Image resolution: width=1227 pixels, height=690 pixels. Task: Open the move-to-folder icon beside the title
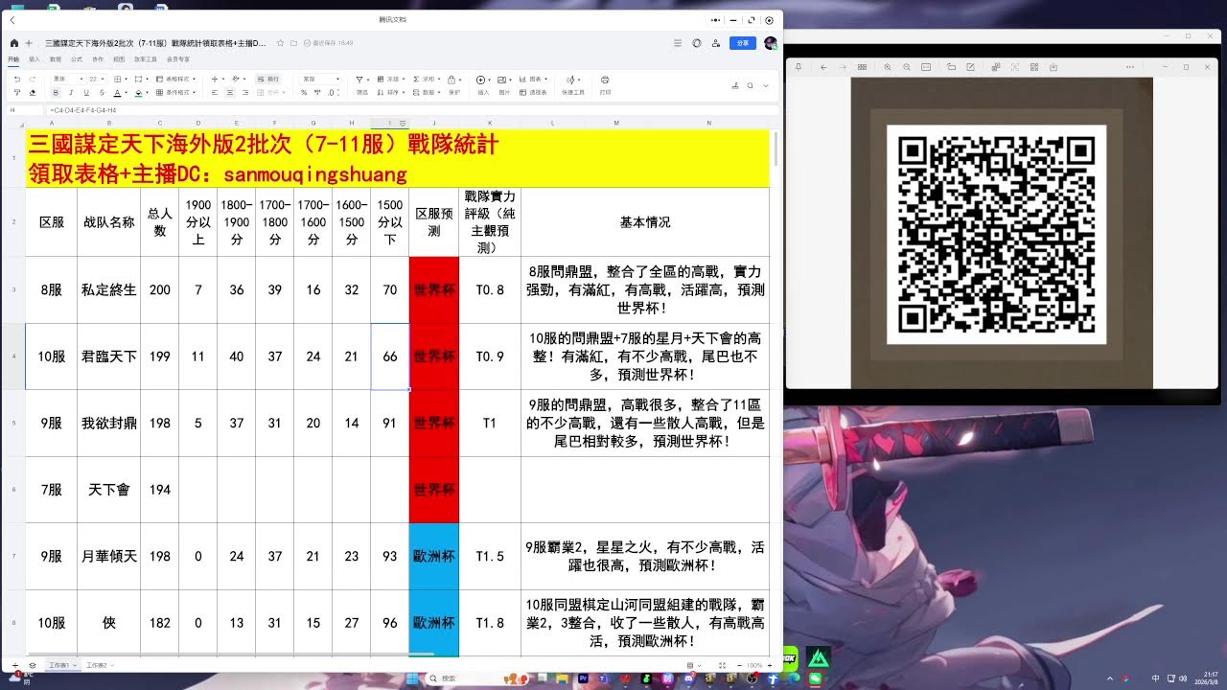293,43
